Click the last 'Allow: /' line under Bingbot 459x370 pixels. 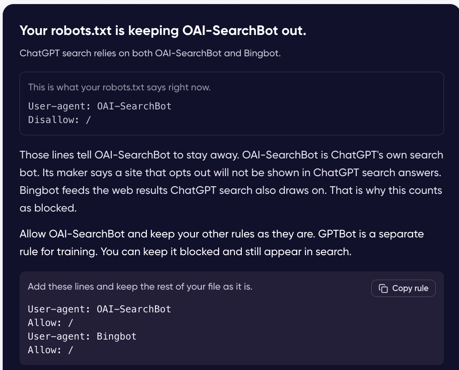(x=50, y=350)
